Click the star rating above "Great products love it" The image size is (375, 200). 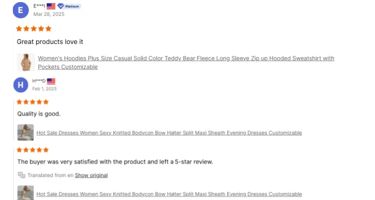tap(34, 28)
